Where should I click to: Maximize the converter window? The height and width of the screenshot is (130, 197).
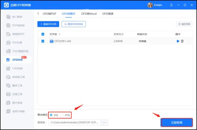[x=185, y=5]
